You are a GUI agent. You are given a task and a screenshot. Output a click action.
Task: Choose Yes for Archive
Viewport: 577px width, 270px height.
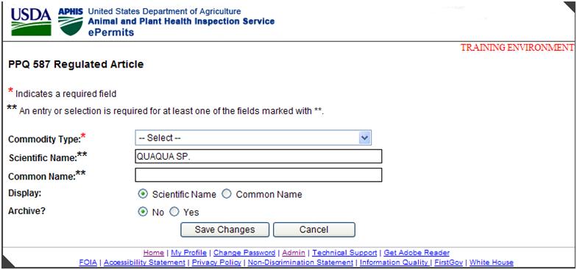[x=174, y=212]
